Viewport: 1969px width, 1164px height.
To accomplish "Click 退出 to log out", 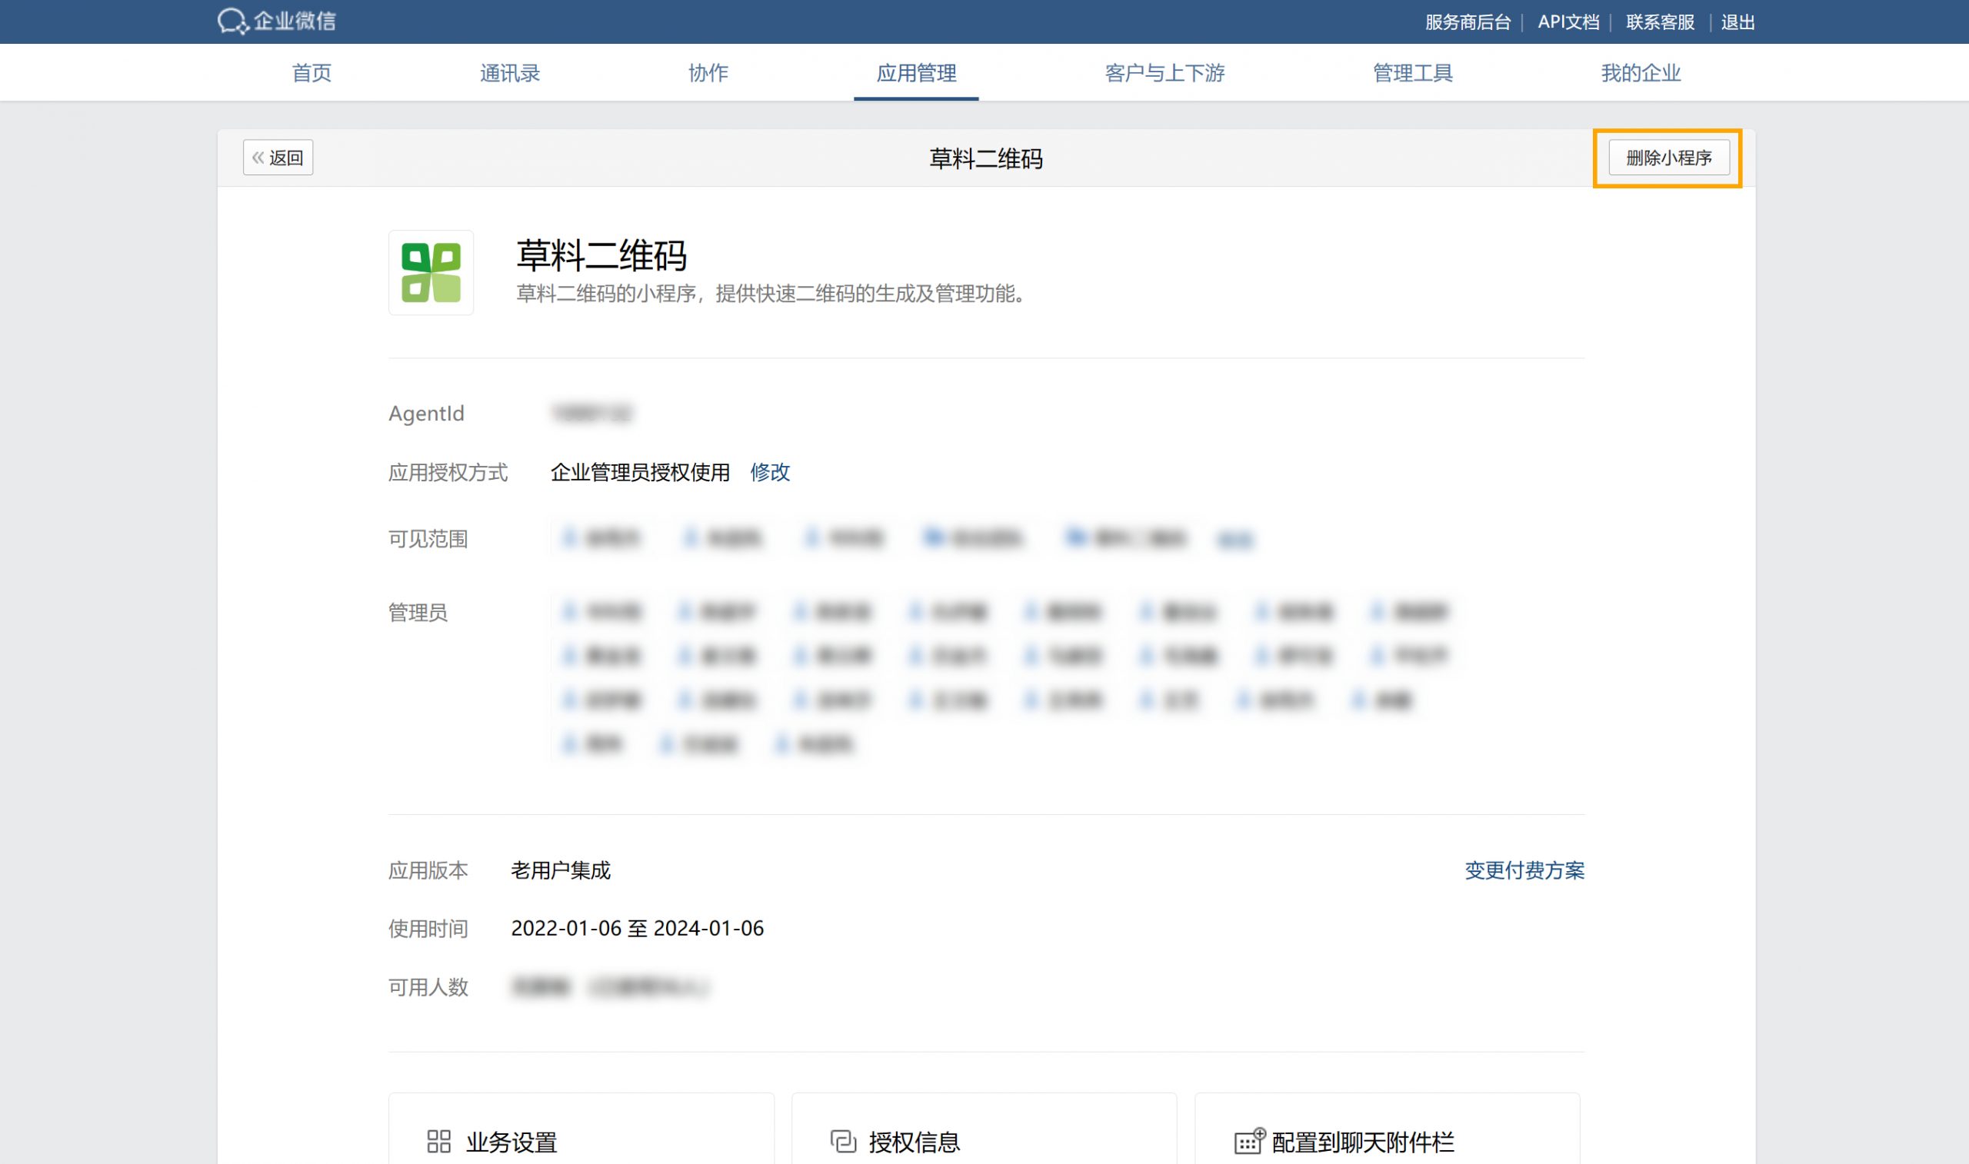I will click(1737, 22).
